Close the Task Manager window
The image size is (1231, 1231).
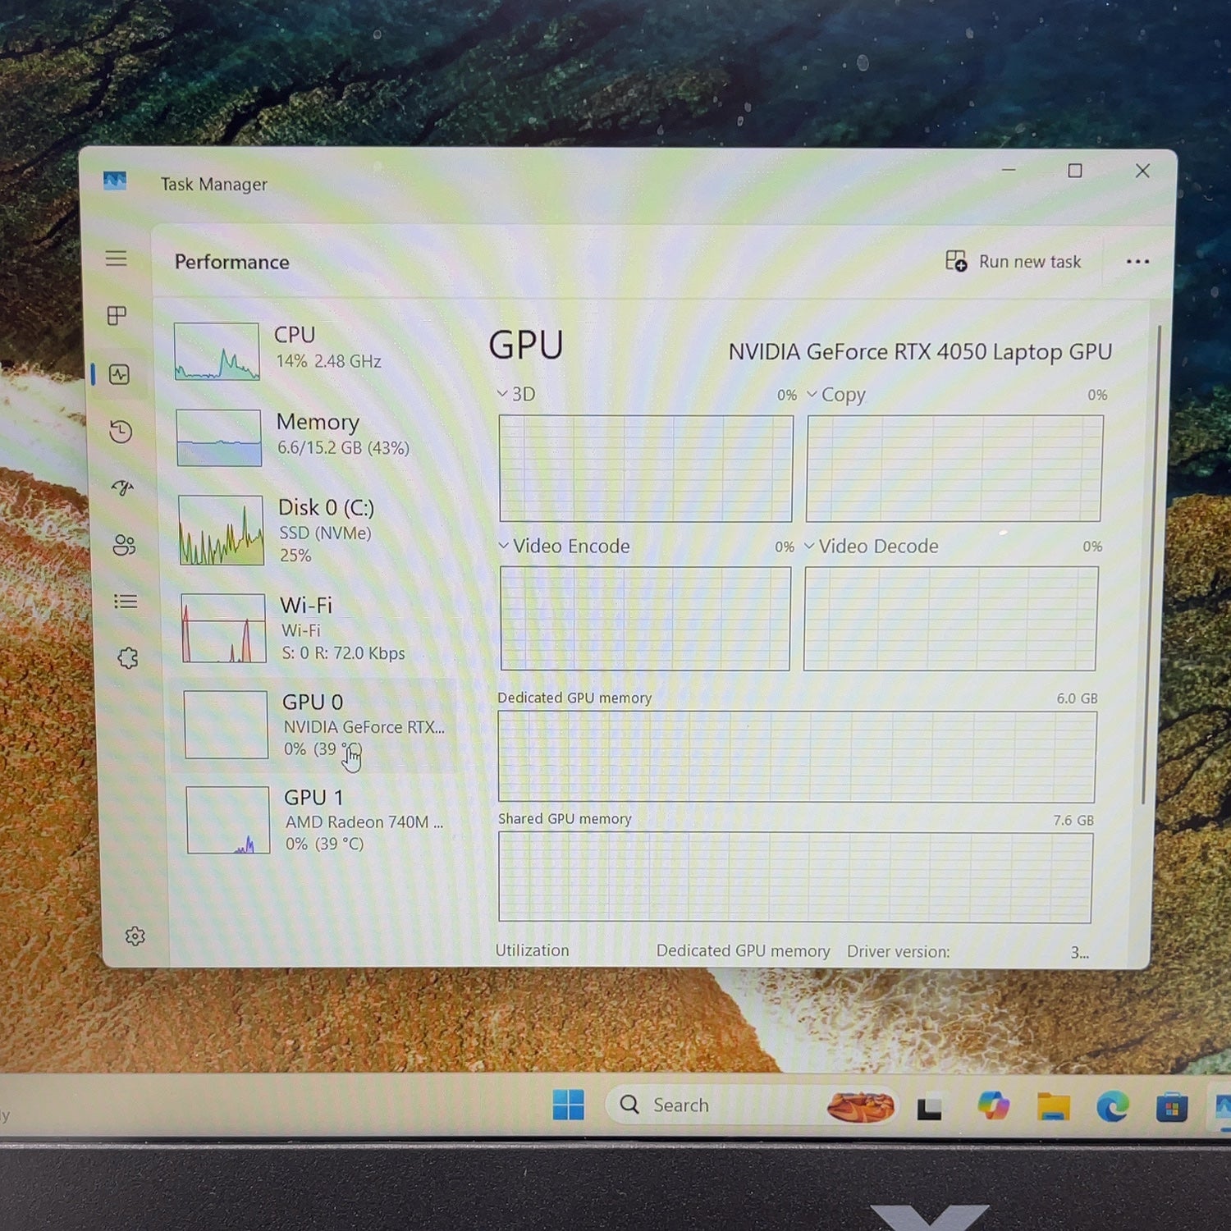click(x=1142, y=171)
